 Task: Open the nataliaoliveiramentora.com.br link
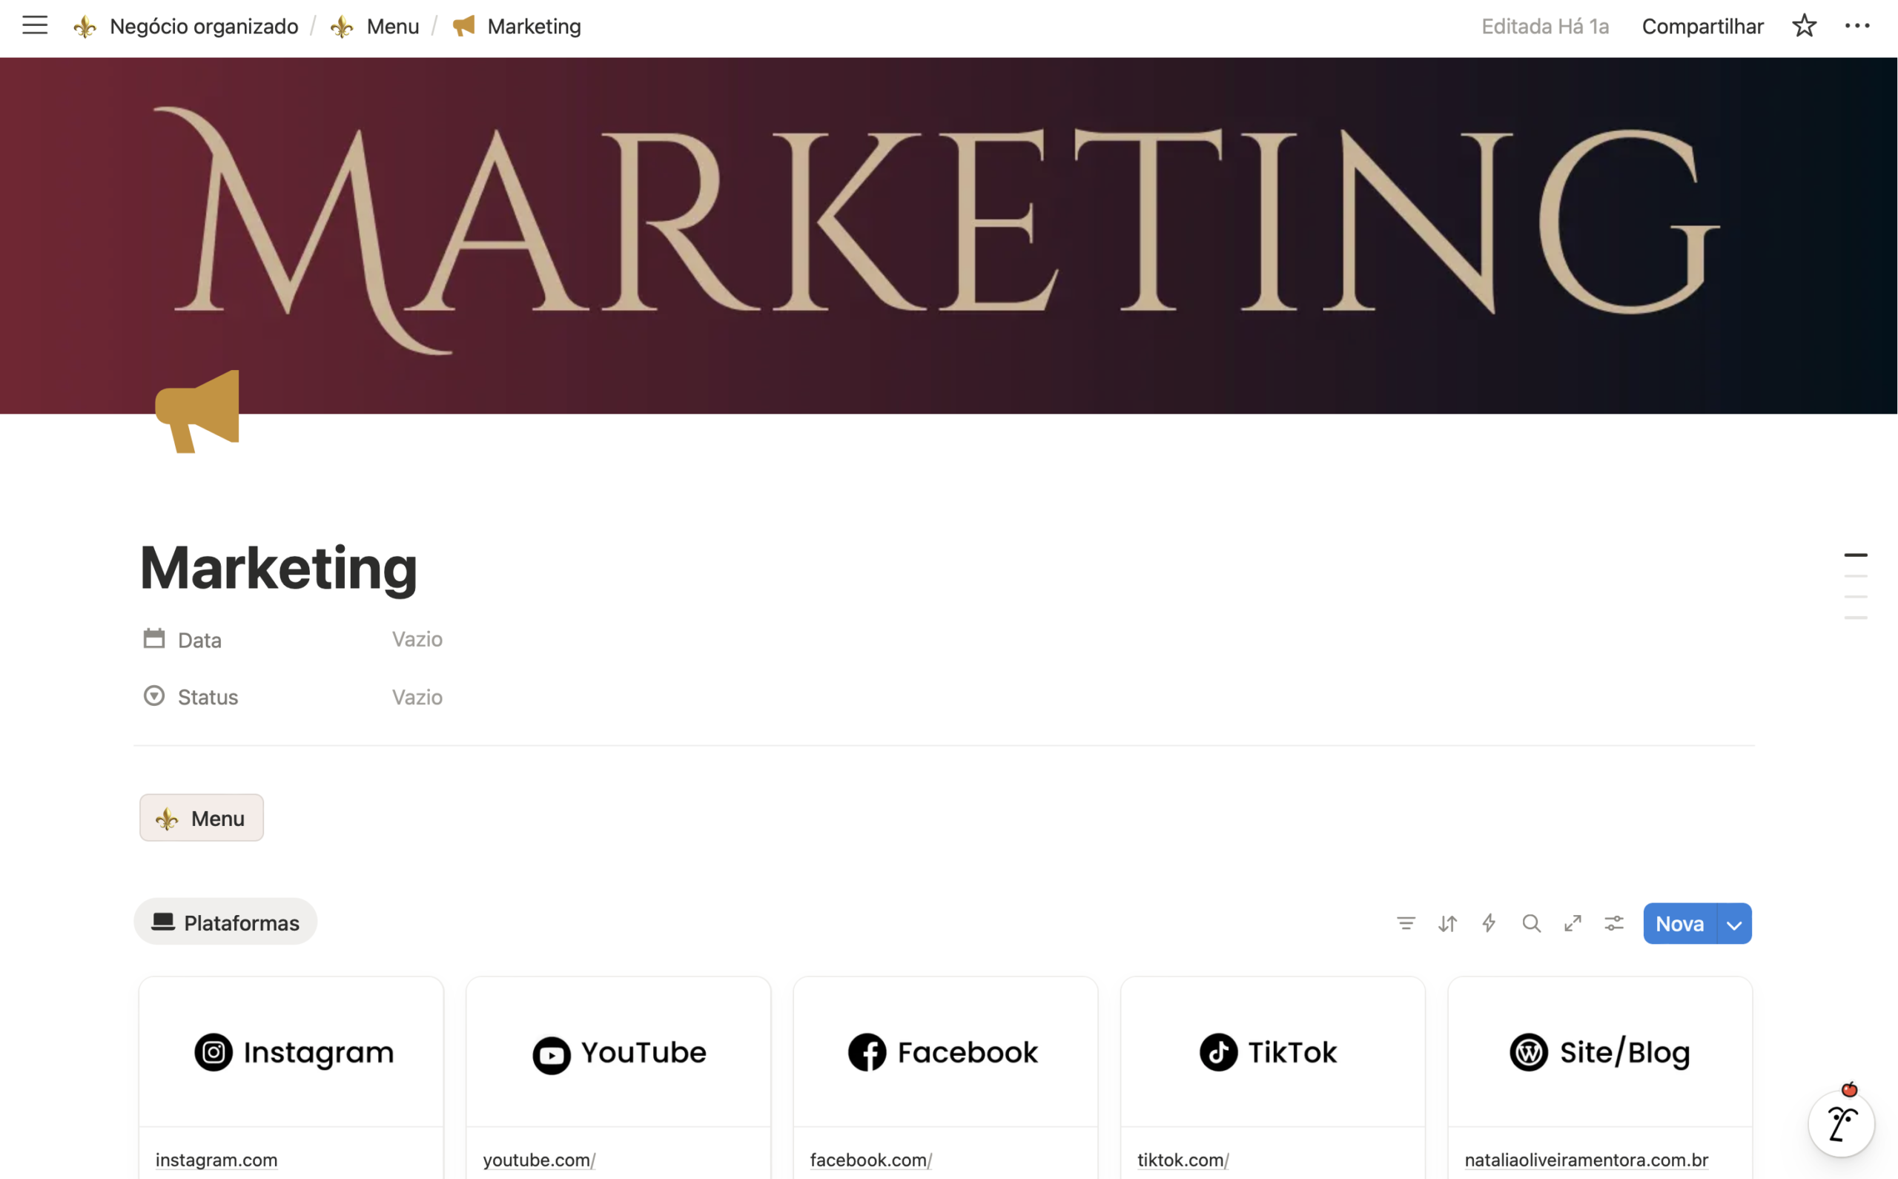pyautogui.click(x=1585, y=1160)
